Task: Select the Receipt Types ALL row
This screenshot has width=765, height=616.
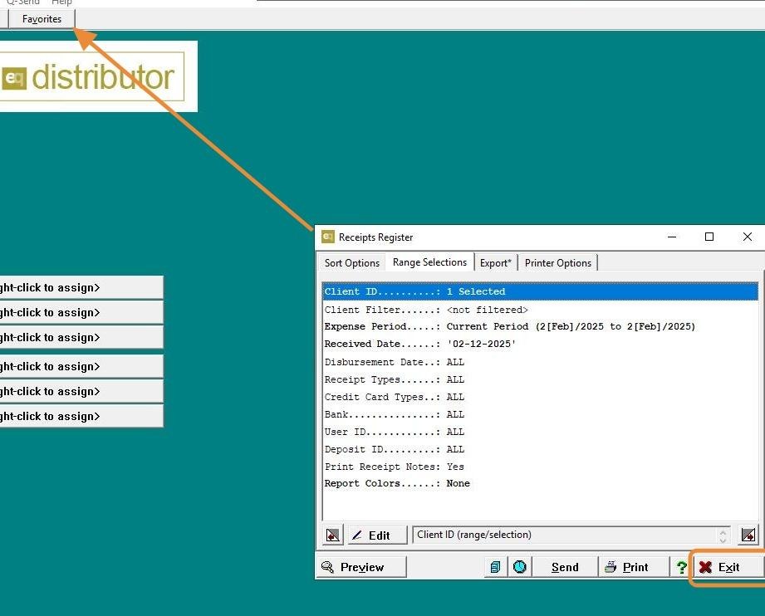Action: [541, 379]
